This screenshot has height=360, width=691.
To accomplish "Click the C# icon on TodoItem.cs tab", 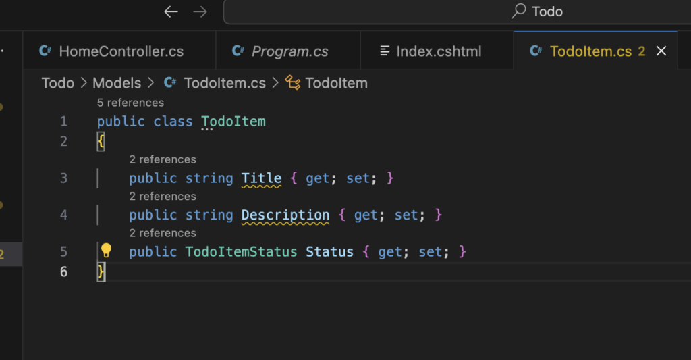I will coord(536,51).
